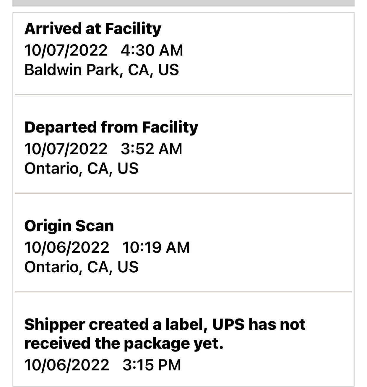Tap Ontario, CA, US under Origin Scan
This screenshot has height=387, width=367.
pos(81,267)
